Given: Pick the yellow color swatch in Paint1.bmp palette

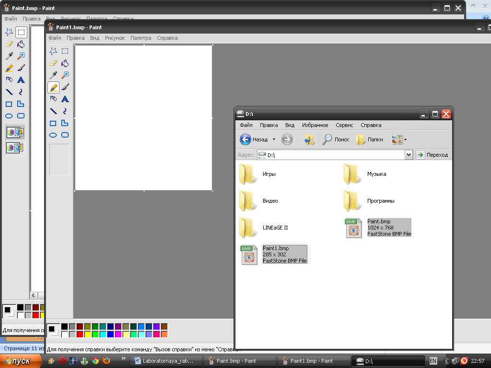Looking at the screenshot, I should click(x=87, y=334).
